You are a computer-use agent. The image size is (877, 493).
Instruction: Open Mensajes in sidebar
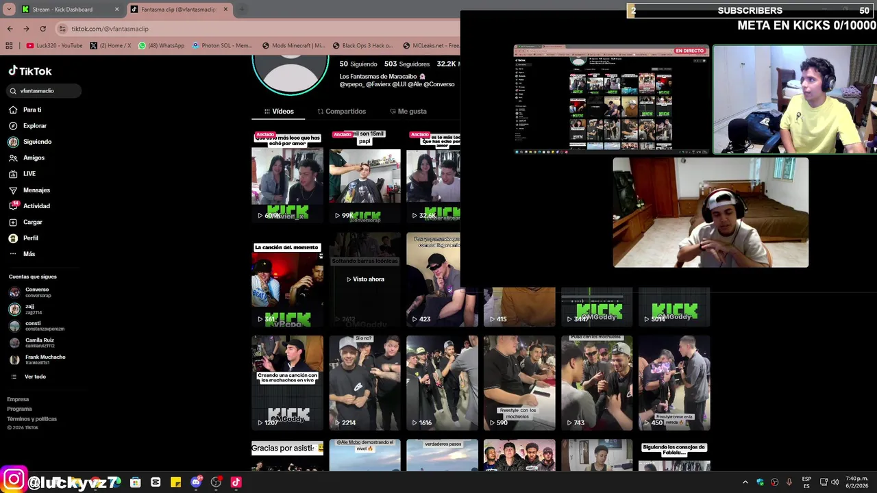(29, 190)
